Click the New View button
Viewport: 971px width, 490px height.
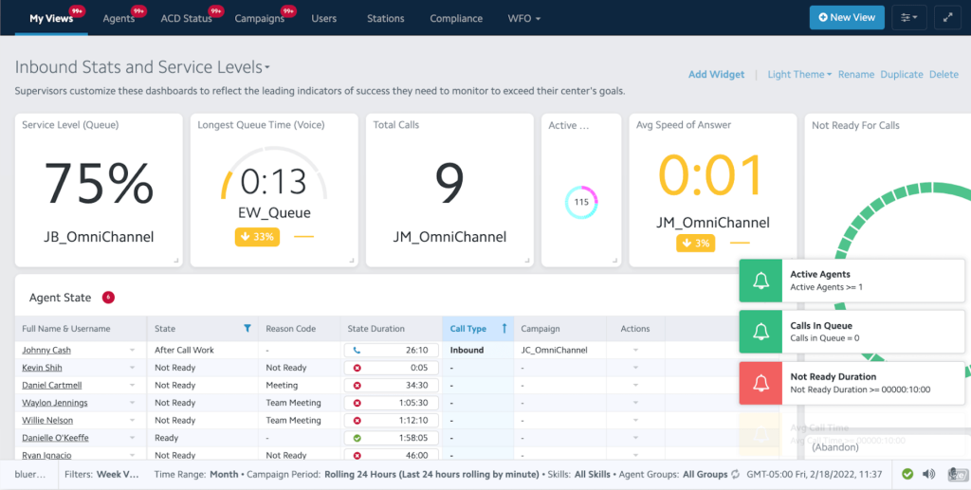pyautogui.click(x=847, y=17)
